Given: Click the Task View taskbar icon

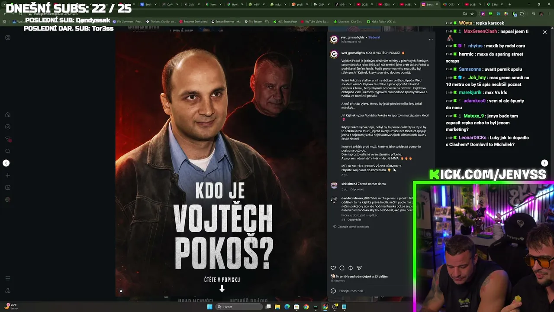Looking at the screenshot, I should point(268,307).
